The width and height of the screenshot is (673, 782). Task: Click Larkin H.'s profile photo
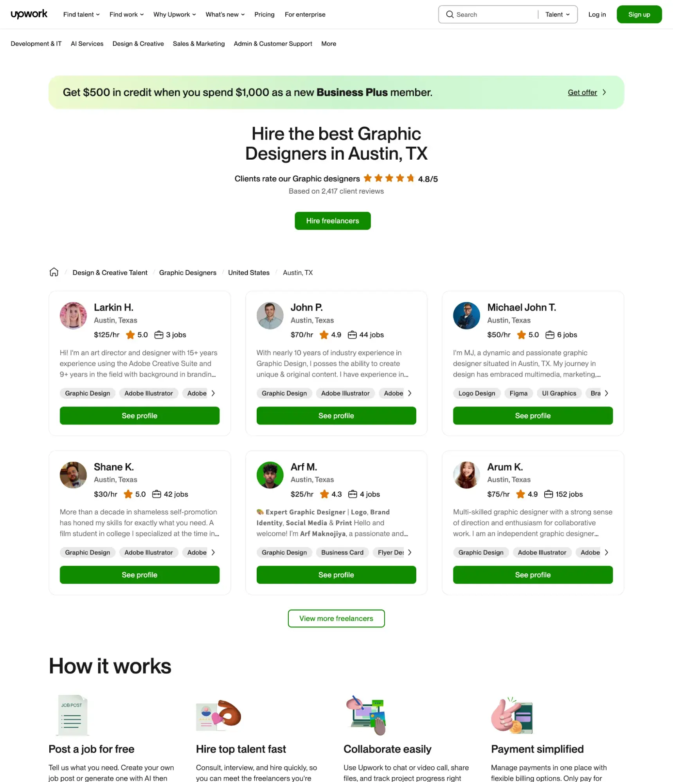[x=73, y=316]
